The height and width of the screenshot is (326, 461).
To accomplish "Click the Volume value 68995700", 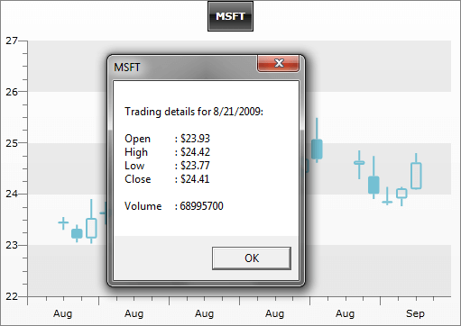I will pos(201,206).
